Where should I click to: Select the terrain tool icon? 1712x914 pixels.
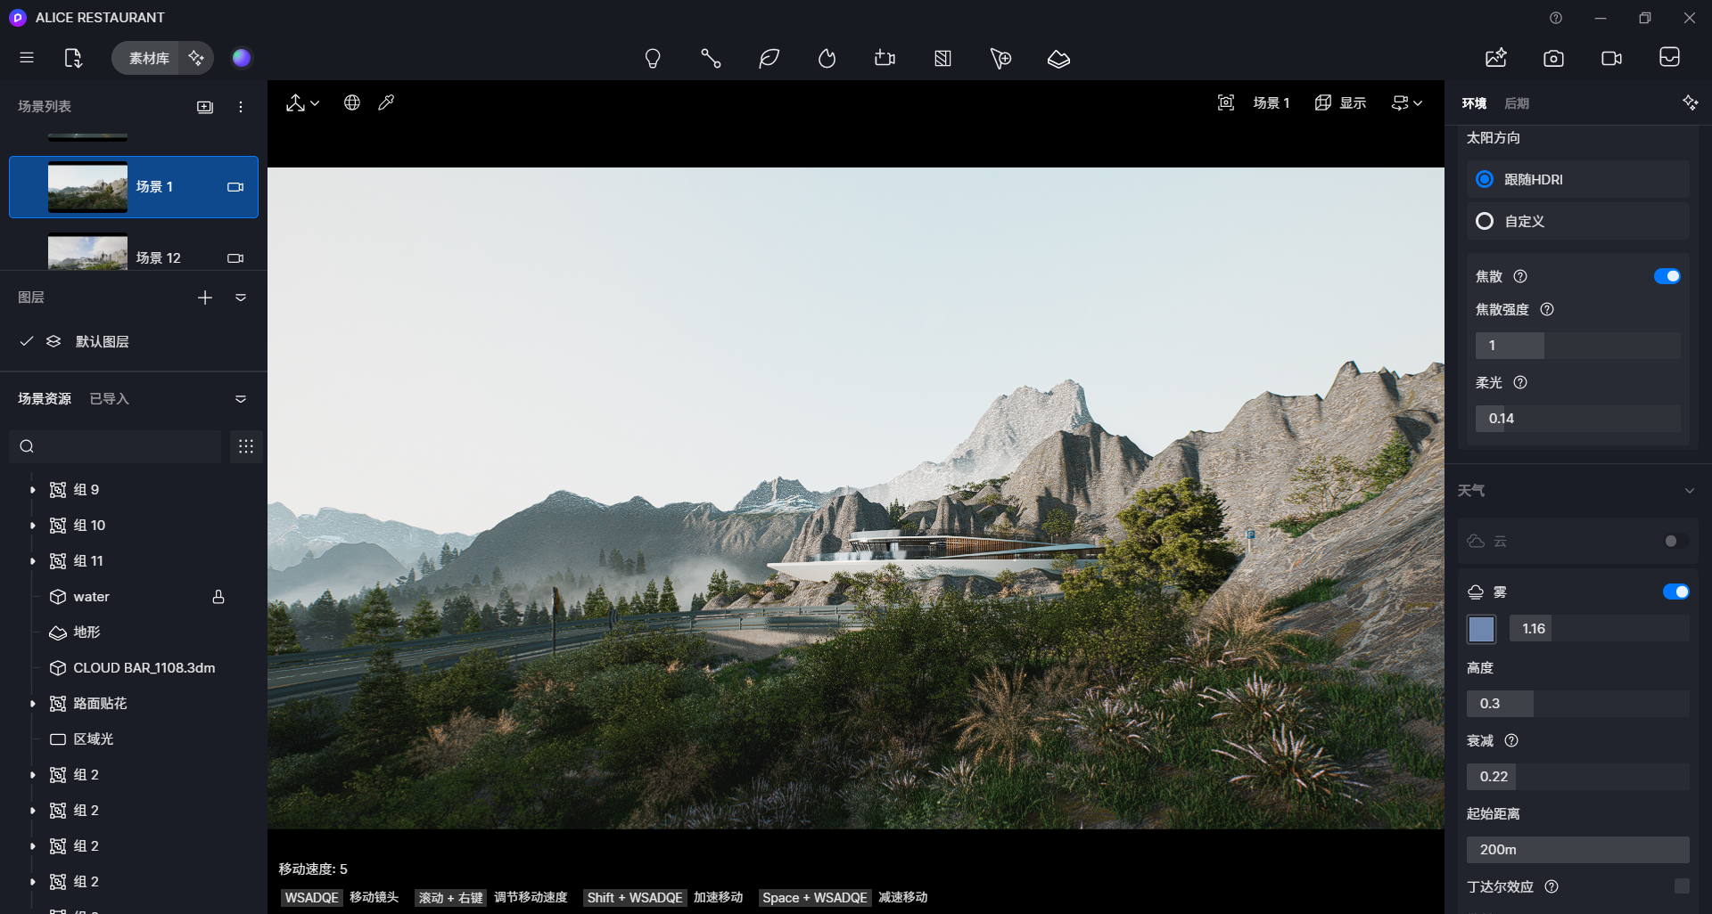[1058, 59]
